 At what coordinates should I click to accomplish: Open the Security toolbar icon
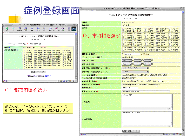click(x=56, y=29)
